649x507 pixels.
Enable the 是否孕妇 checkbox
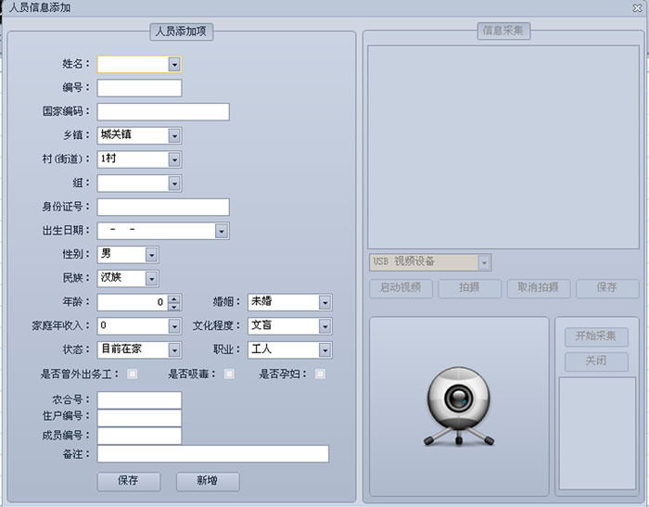(320, 374)
